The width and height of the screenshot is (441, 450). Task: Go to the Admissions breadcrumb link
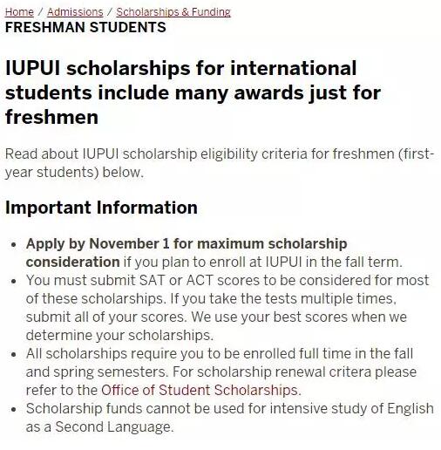point(75,12)
